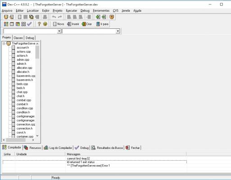Screen dimensions: 231x180
Task: Select admin.h in project tree
Action: (x=22, y=64)
